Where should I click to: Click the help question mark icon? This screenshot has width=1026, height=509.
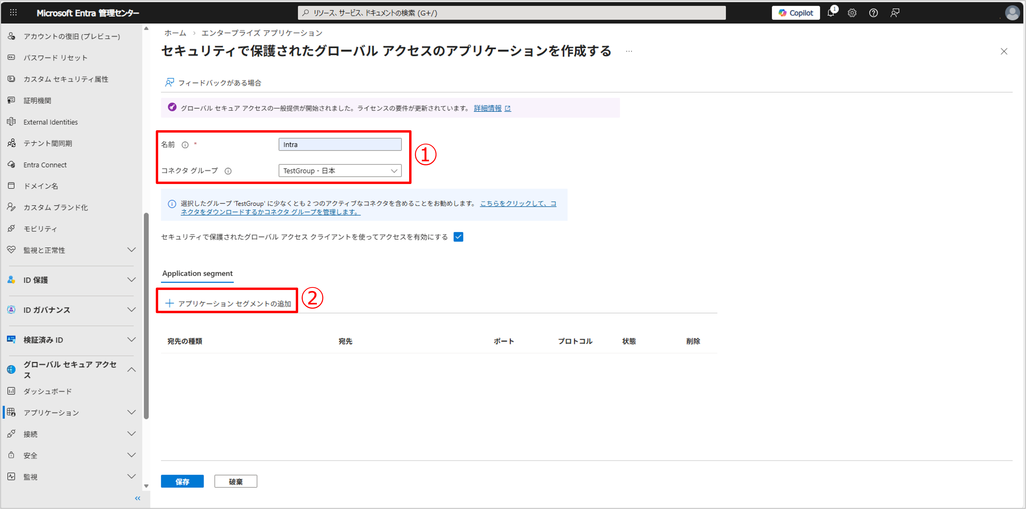(873, 13)
